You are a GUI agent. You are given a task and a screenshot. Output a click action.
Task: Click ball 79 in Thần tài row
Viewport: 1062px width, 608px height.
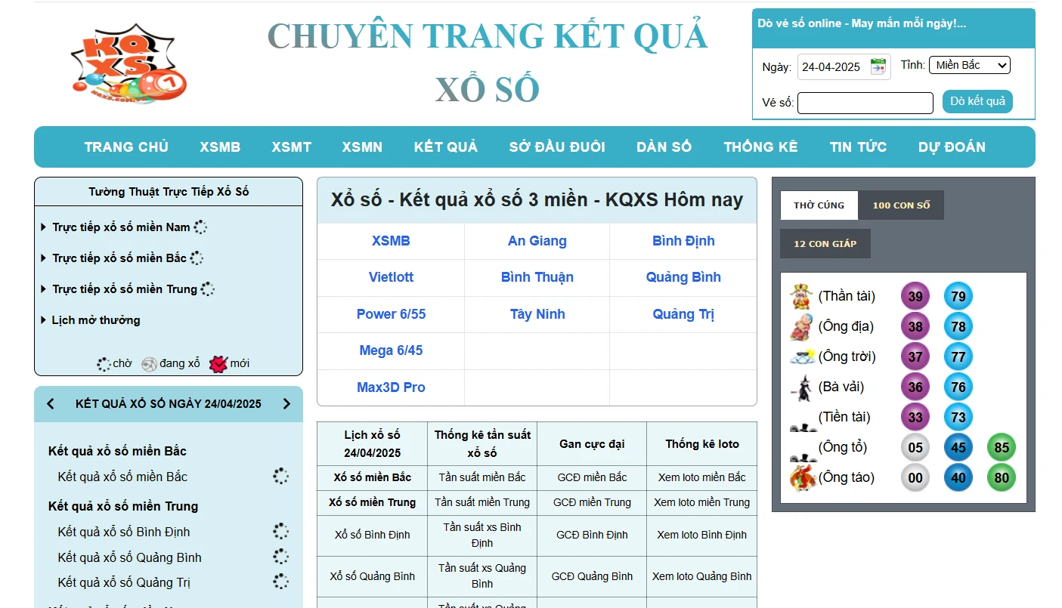pyautogui.click(x=958, y=296)
